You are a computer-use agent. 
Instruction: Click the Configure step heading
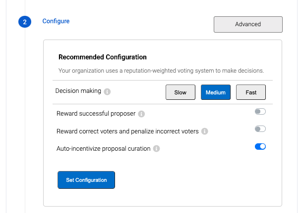coord(56,21)
